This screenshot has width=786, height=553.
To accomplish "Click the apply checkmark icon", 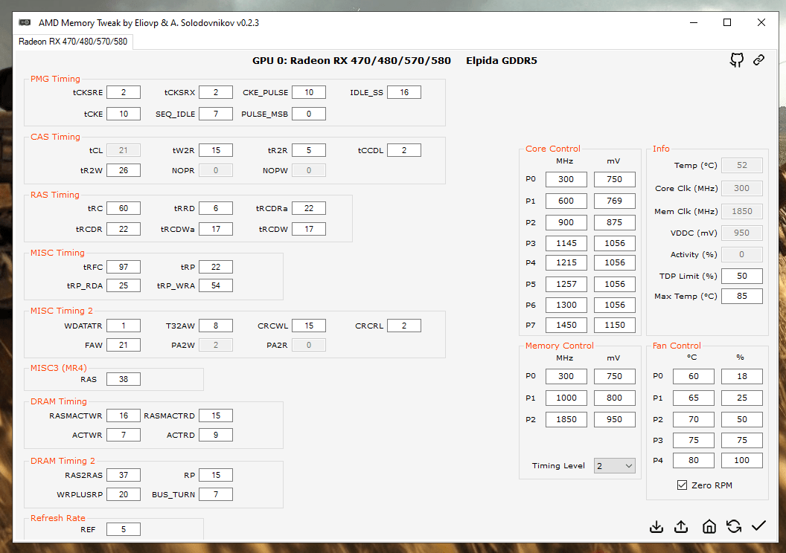I will 759,525.
